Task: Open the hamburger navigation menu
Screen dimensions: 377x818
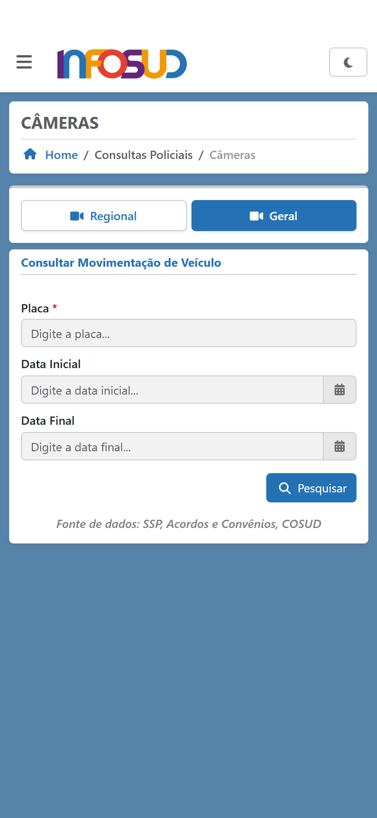Action: coord(24,62)
